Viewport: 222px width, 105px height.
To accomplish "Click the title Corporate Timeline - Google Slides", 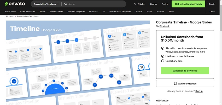I will (x=184, y=22).
